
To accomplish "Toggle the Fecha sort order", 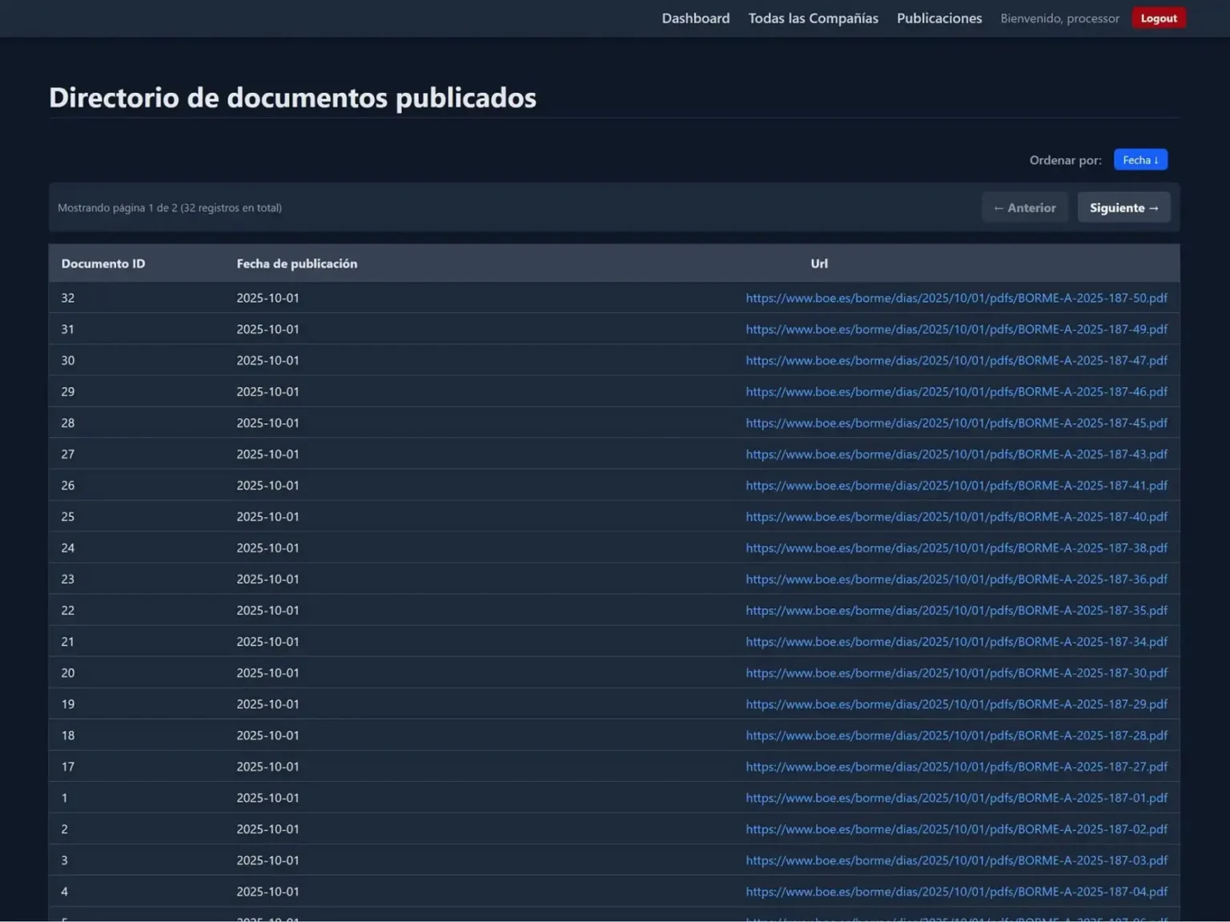I will (x=1140, y=159).
